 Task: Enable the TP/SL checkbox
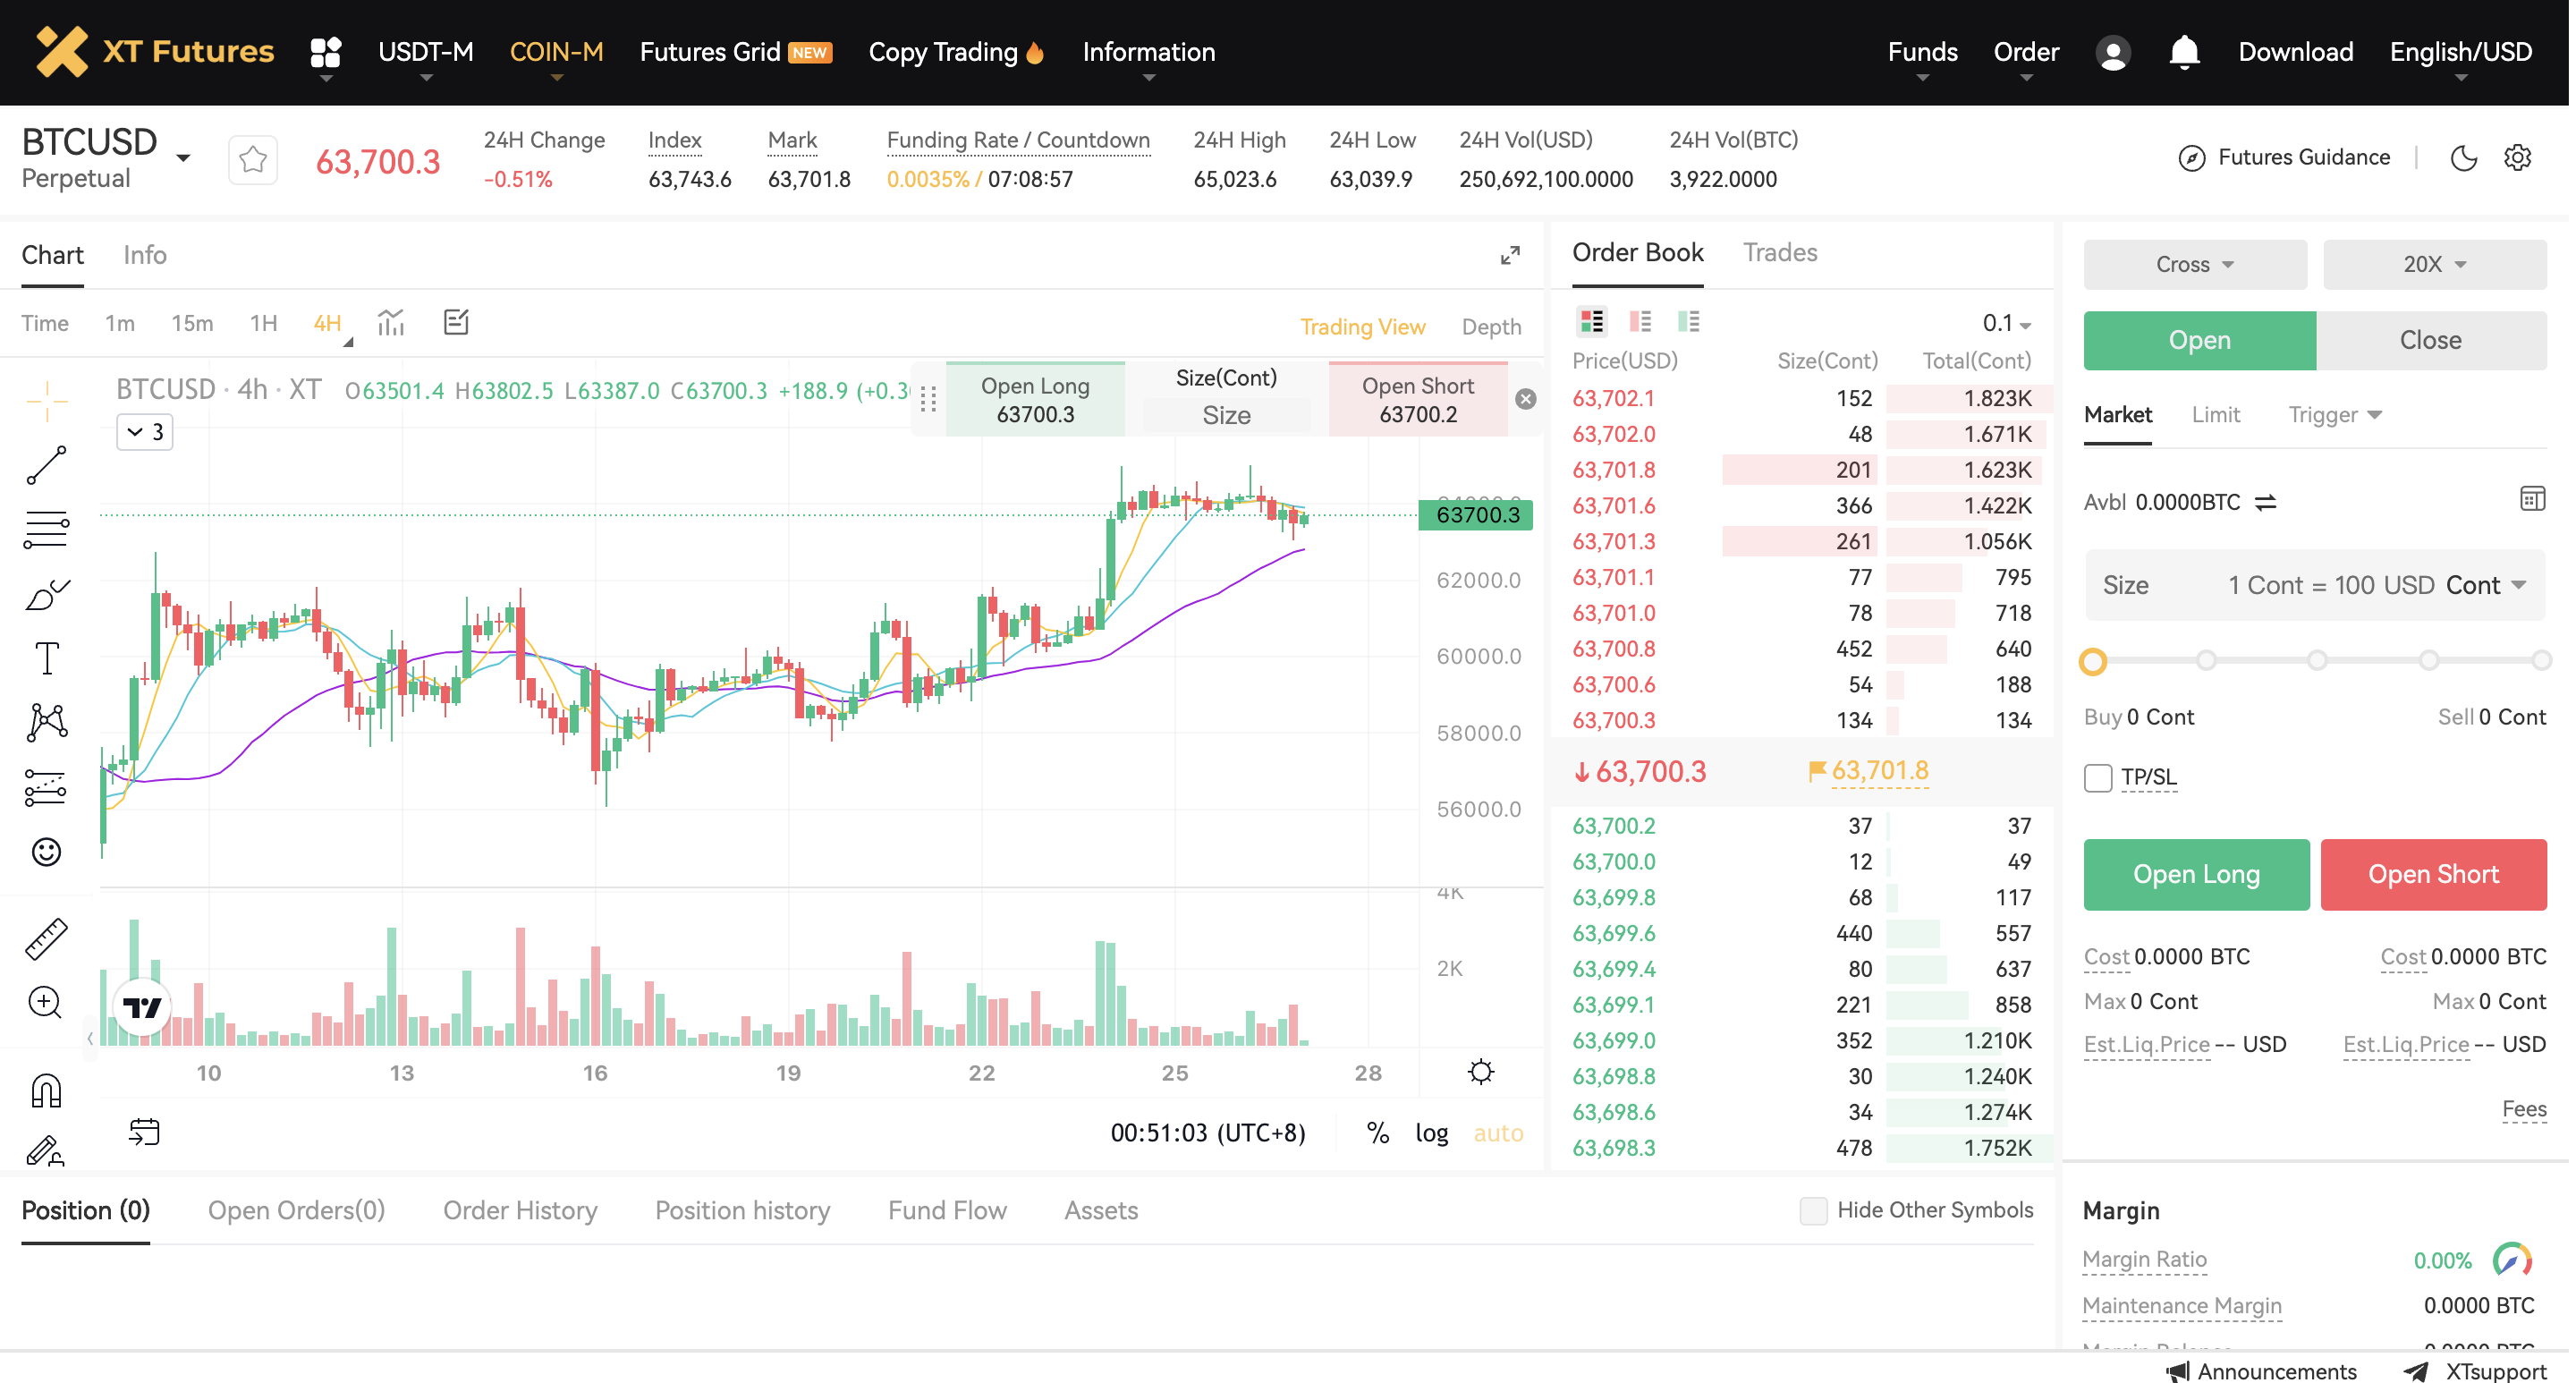click(2097, 777)
